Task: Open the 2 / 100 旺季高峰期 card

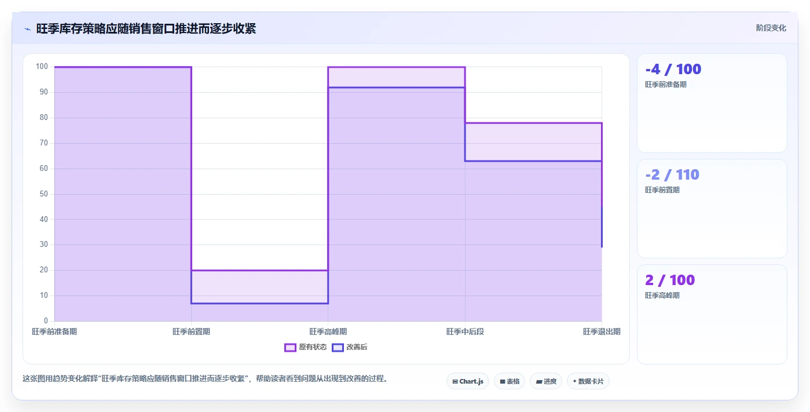Action: coord(712,314)
